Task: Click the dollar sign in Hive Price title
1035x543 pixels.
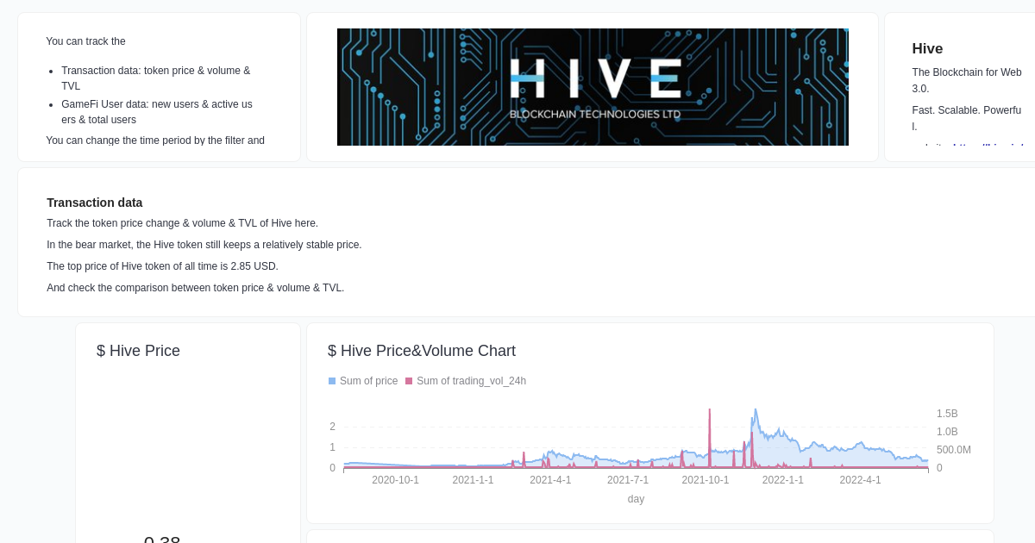Action: coord(103,351)
